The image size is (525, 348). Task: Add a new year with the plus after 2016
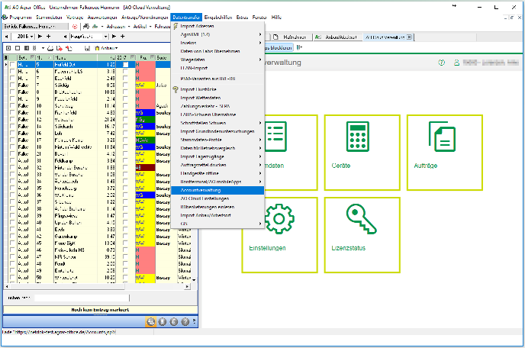coord(49,36)
